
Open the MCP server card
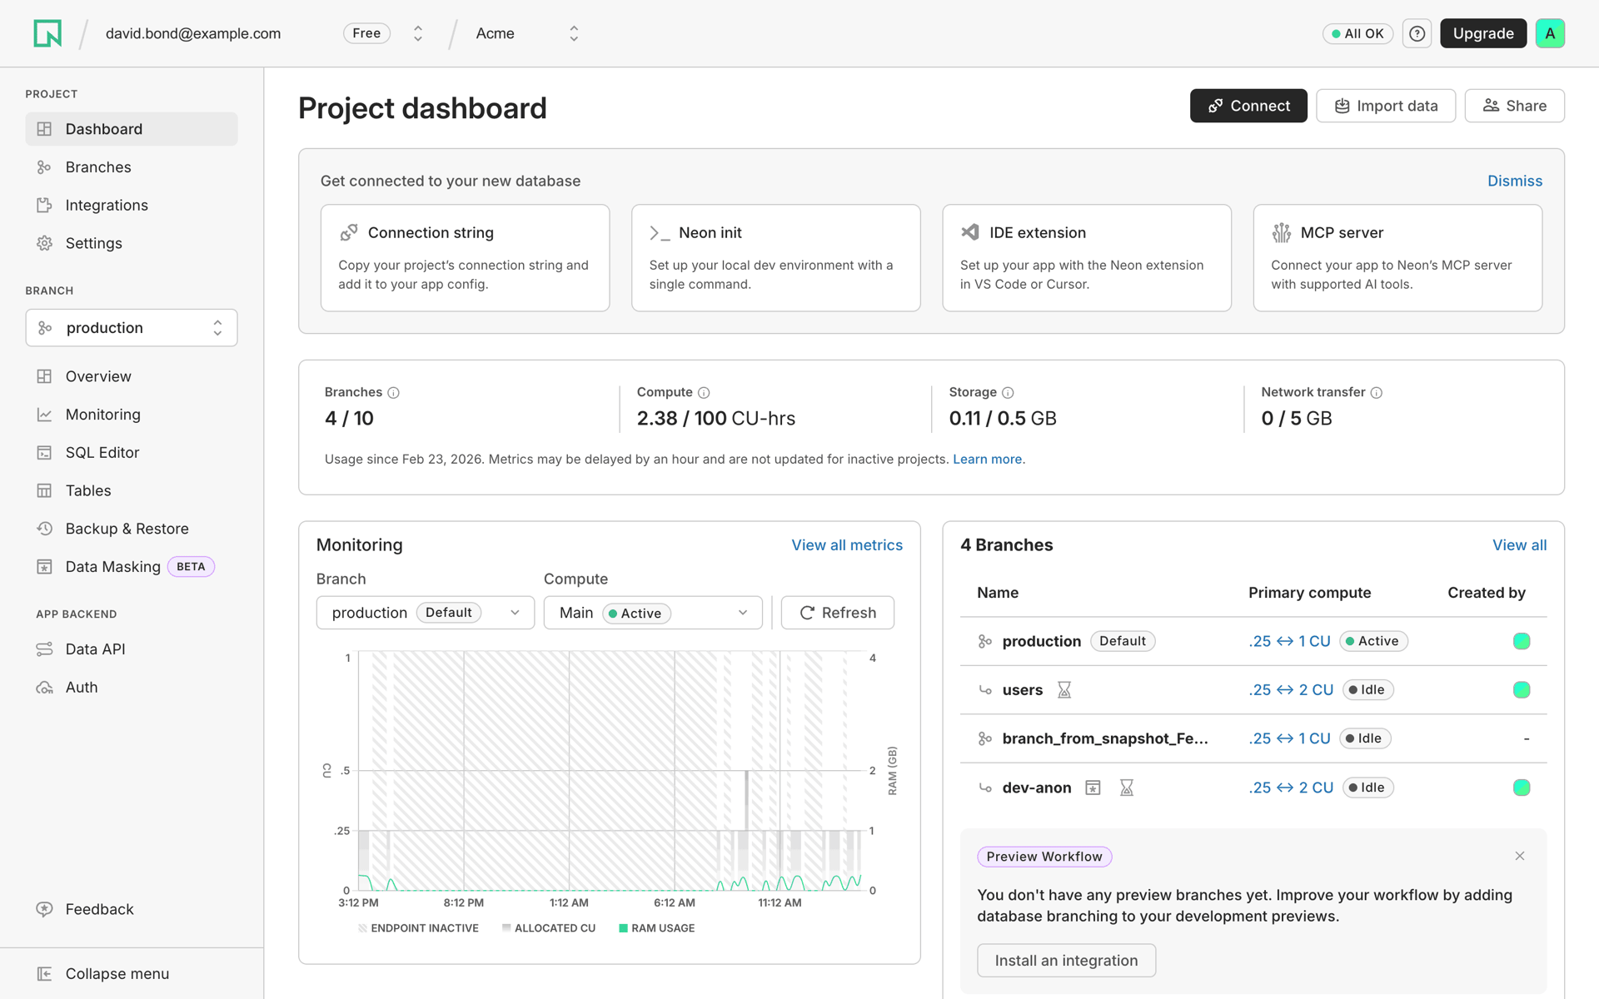[1397, 258]
